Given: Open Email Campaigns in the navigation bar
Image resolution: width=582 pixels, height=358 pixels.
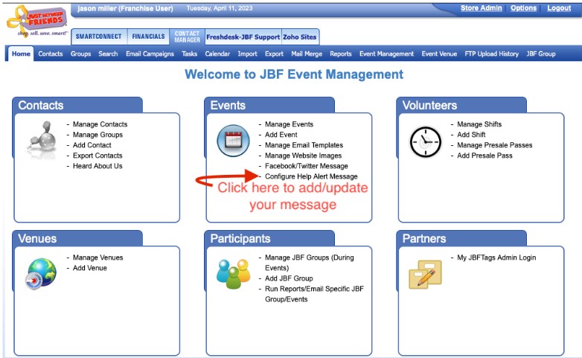Looking at the screenshot, I should pos(150,54).
